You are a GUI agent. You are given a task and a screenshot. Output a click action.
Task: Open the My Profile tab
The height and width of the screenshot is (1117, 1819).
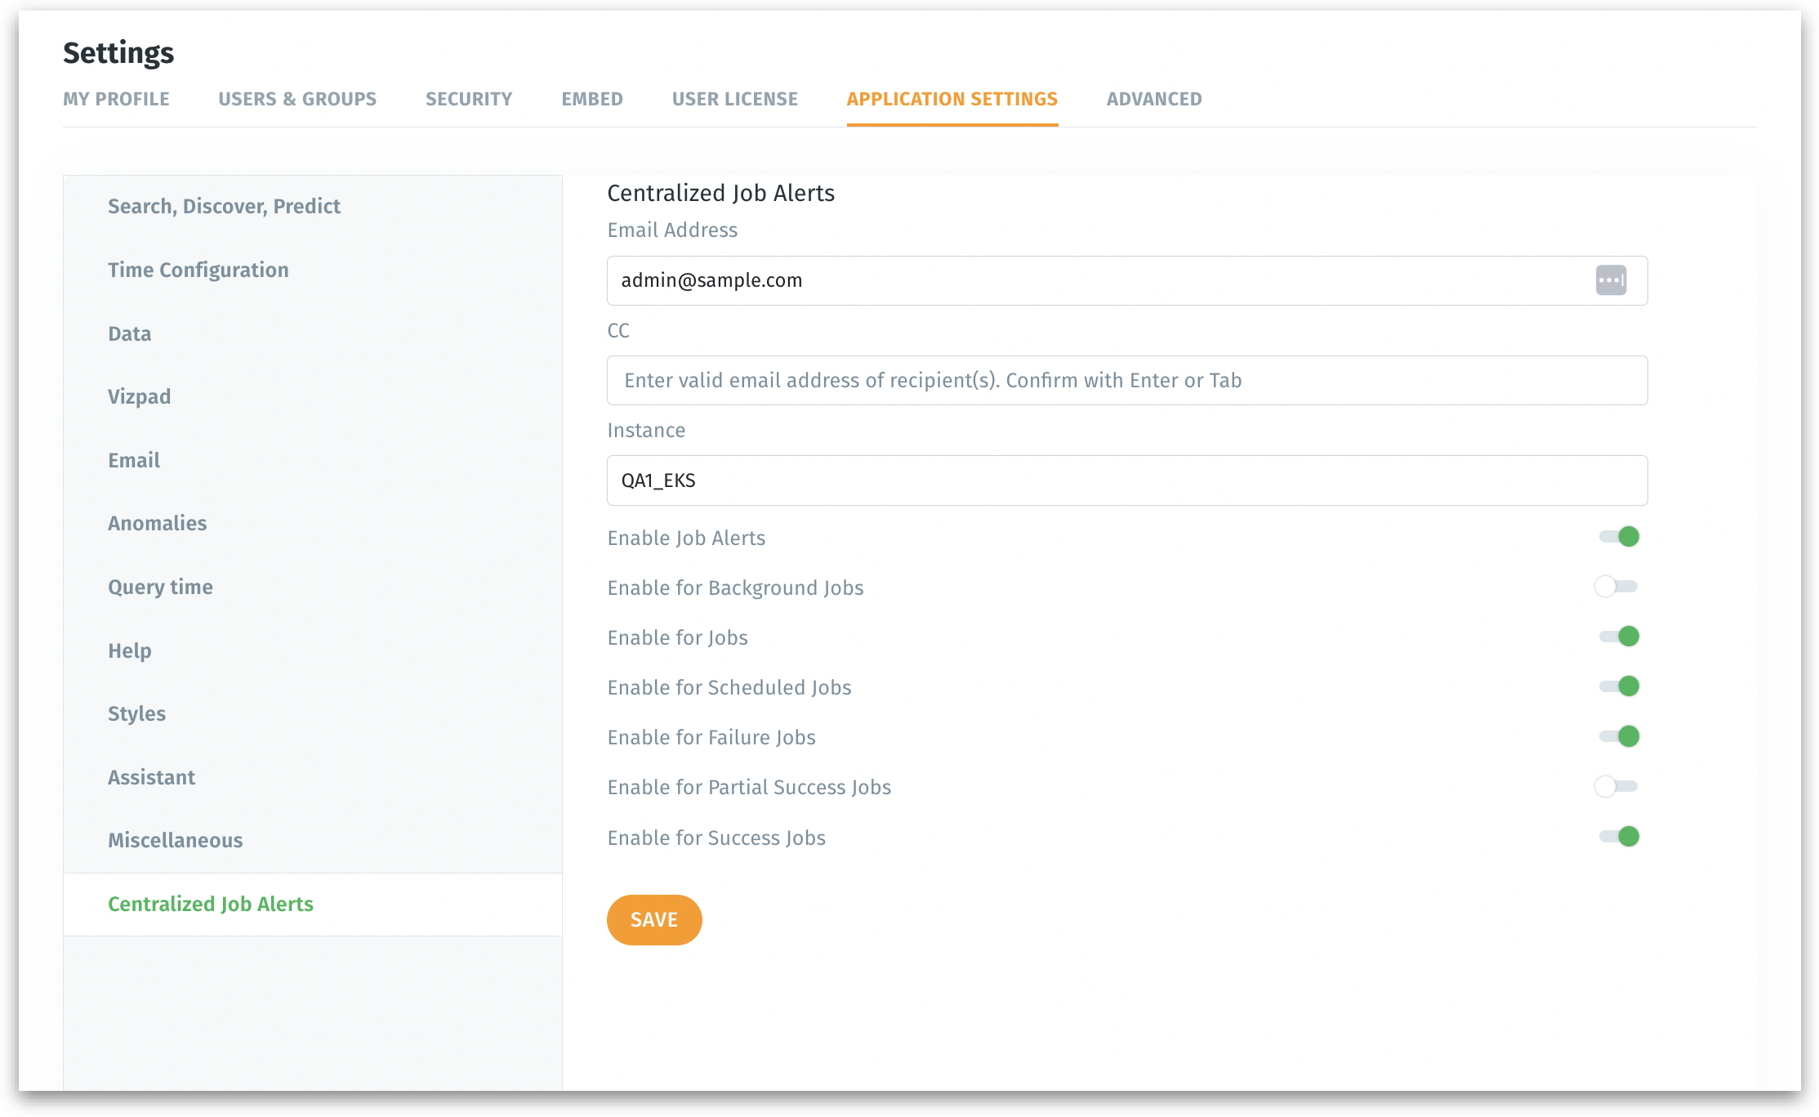pos(116,99)
